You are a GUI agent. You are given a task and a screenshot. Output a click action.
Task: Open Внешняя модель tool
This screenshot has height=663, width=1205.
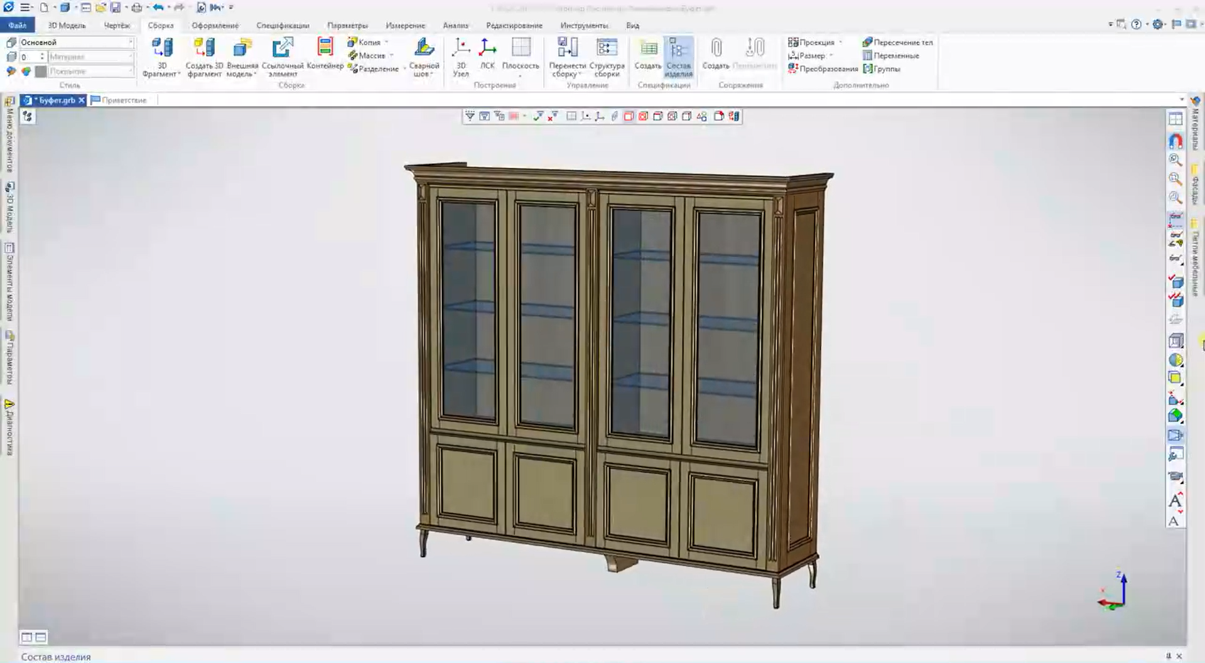click(242, 57)
